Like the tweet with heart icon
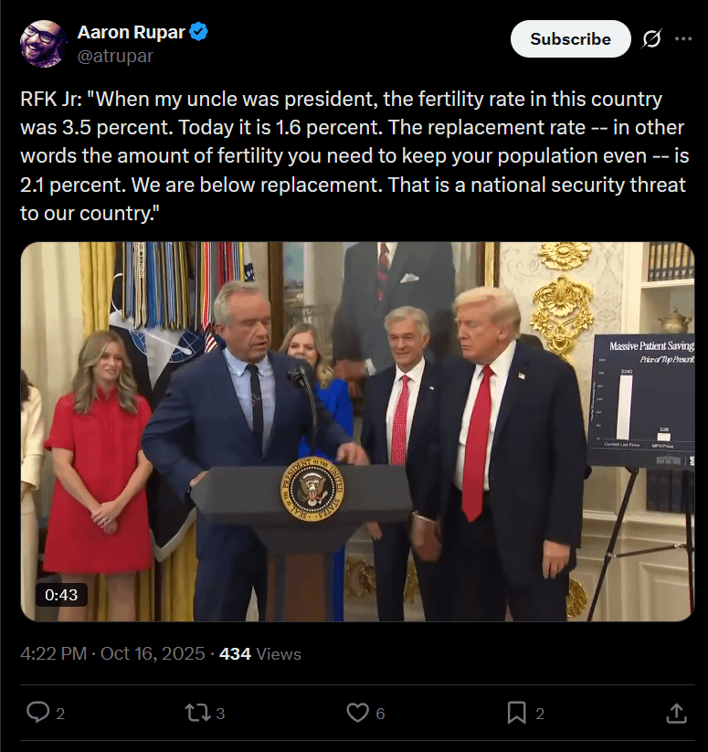 [357, 713]
